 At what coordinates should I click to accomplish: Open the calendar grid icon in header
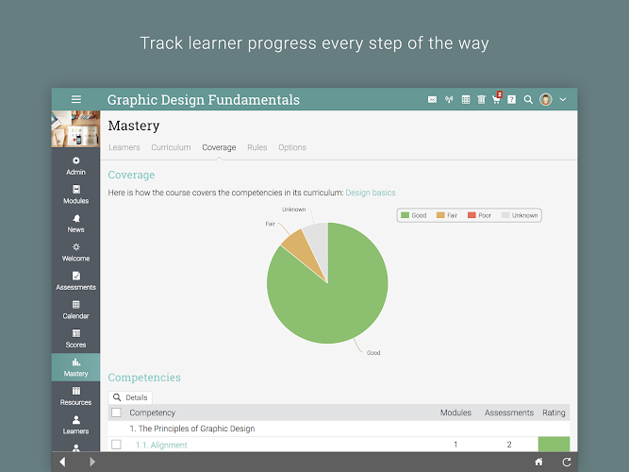(465, 100)
